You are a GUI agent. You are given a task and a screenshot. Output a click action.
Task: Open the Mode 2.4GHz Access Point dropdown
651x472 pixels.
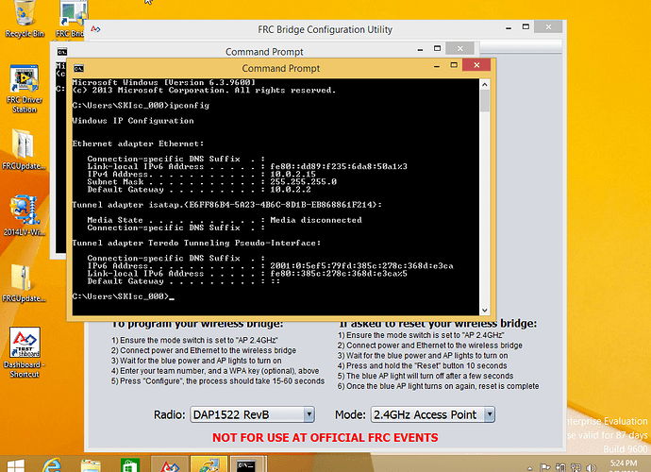pos(433,414)
